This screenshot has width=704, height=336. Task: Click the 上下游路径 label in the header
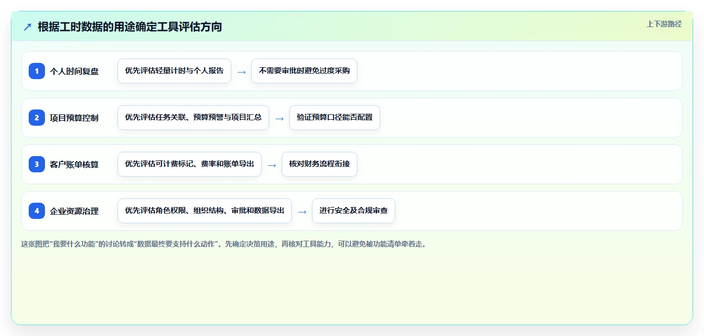click(664, 24)
